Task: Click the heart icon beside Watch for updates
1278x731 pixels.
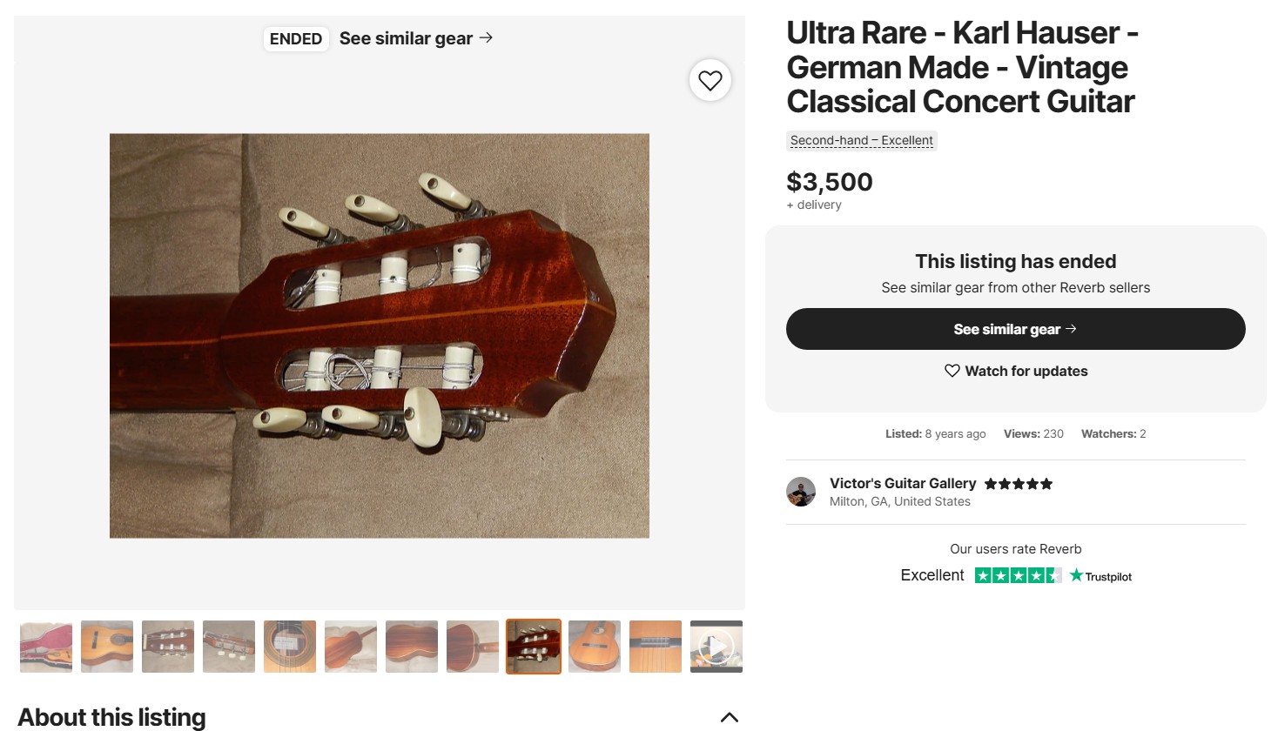Action: 952,371
